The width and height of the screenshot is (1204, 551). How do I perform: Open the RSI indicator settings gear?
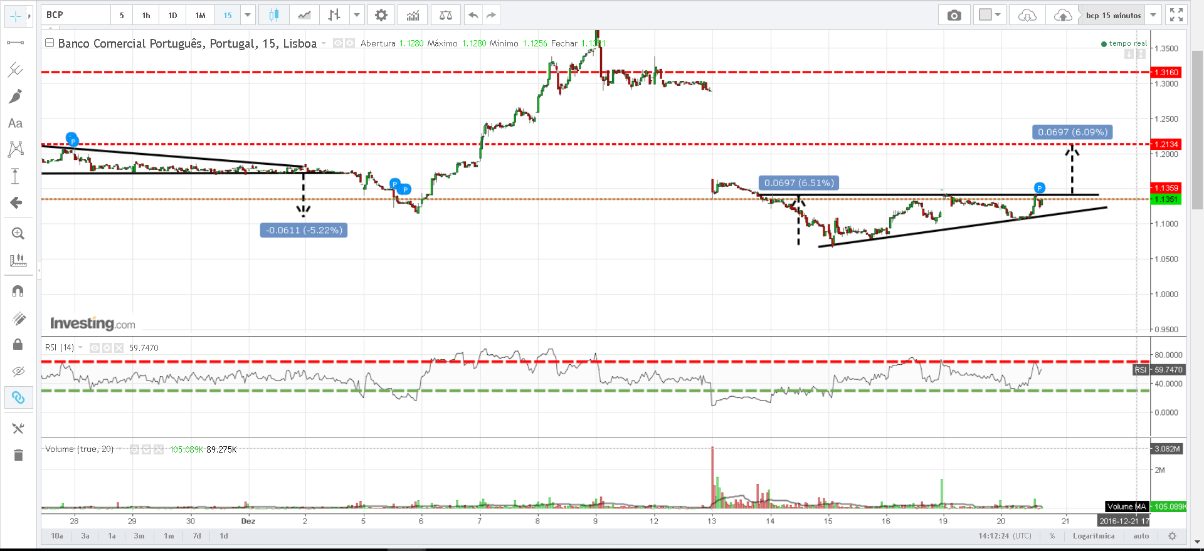[x=107, y=348]
